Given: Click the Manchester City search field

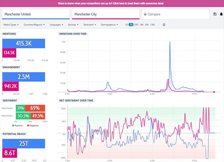Looking at the screenshot, I should [106, 14].
